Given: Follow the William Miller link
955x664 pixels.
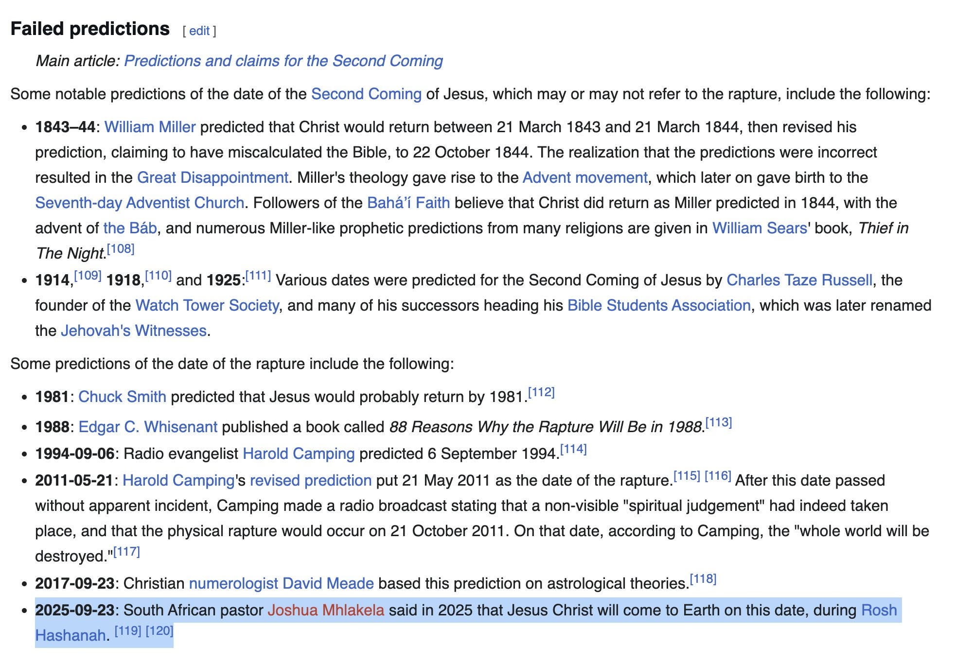Looking at the screenshot, I should pos(150,127).
